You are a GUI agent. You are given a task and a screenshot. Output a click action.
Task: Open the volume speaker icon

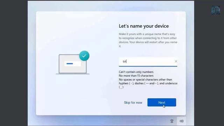(181, 121)
